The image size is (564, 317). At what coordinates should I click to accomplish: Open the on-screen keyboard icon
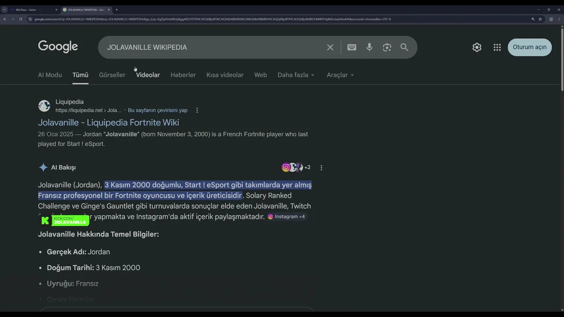pos(352,47)
